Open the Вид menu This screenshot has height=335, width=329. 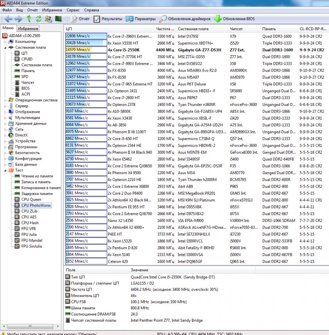click(19, 10)
